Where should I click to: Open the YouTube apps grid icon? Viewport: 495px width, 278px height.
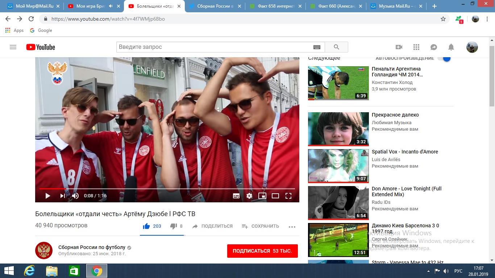coord(416,47)
